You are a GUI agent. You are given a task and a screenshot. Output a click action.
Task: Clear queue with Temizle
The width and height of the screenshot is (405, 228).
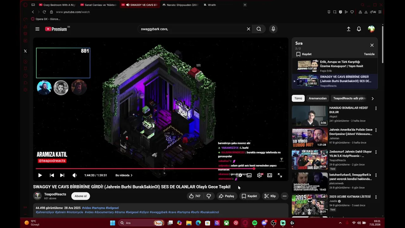(369, 54)
